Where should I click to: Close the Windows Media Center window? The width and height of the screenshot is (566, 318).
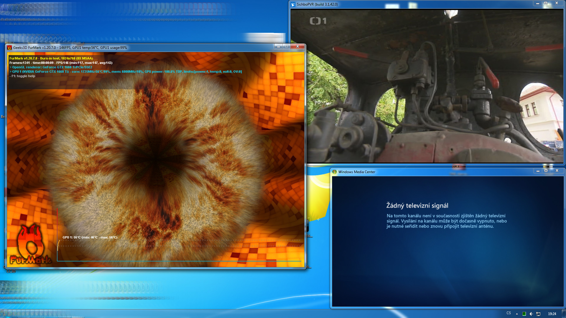pyautogui.click(x=557, y=171)
